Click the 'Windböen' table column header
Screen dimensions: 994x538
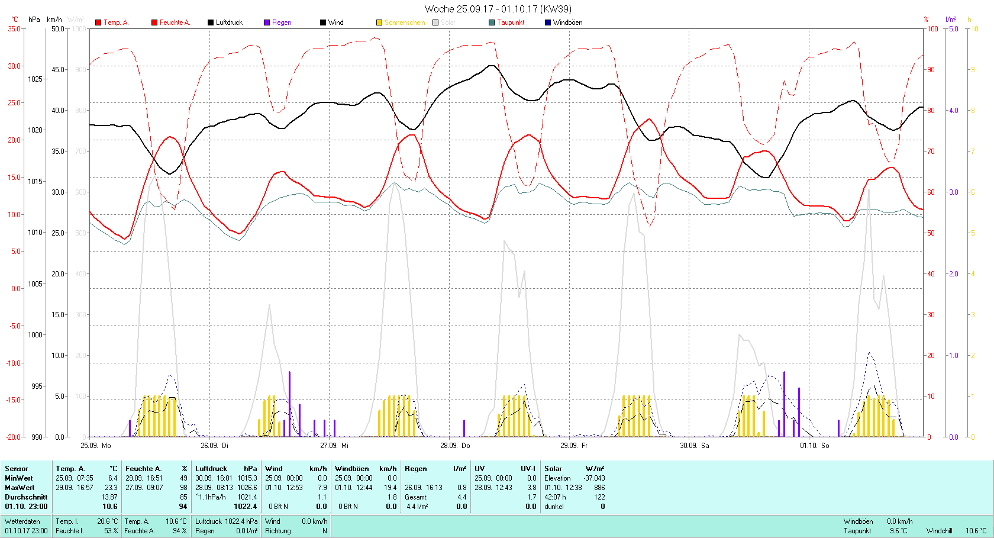[351, 469]
